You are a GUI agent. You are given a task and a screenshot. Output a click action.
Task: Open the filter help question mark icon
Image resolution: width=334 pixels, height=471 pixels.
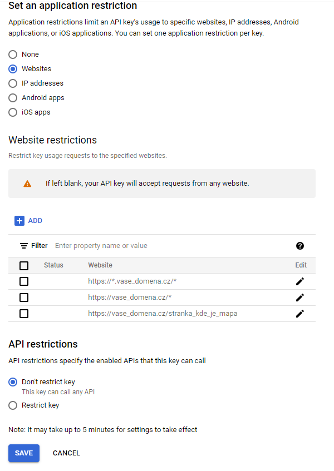pyautogui.click(x=300, y=246)
